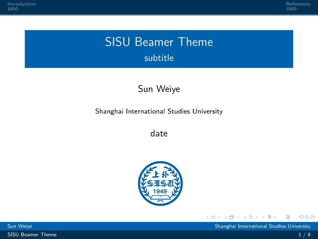Jump to the Introduction section
The width and height of the screenshot is (318, 239).
22,4
